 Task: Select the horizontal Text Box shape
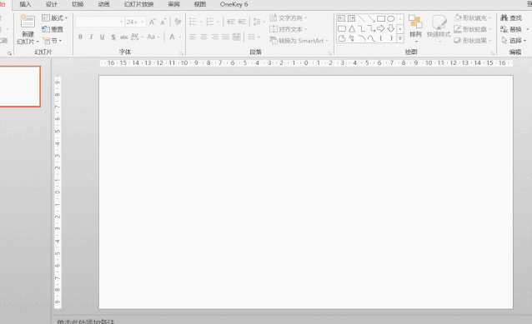[x=342, y=18]
